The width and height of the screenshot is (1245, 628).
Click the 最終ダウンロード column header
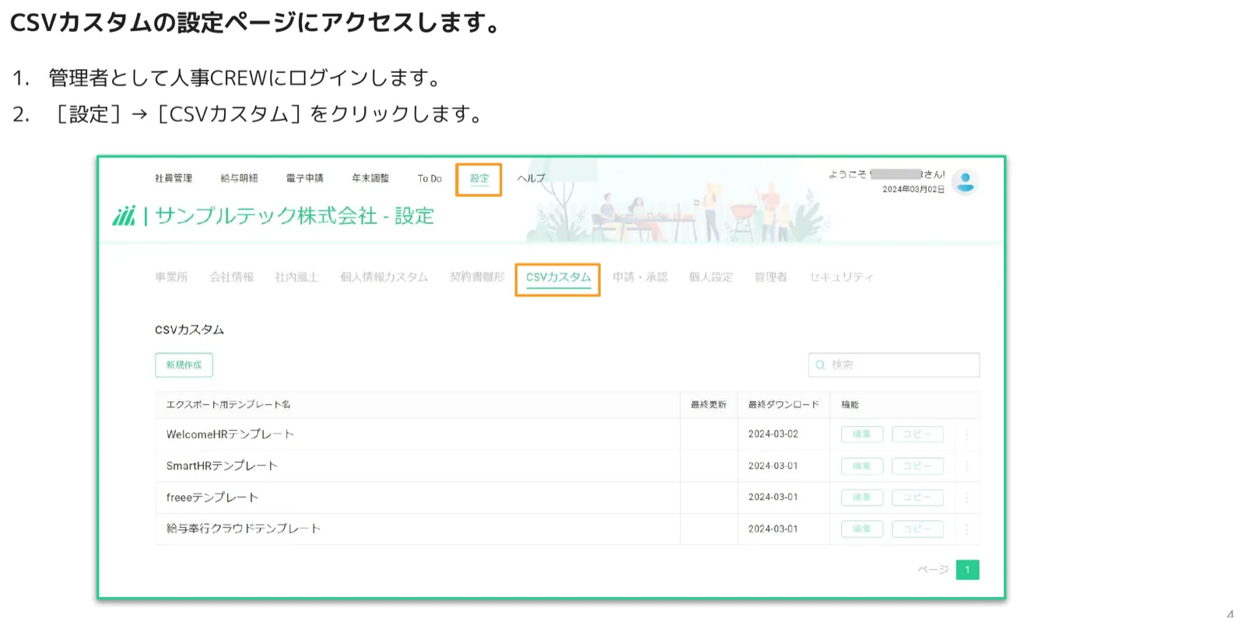[x=784, y=404]
